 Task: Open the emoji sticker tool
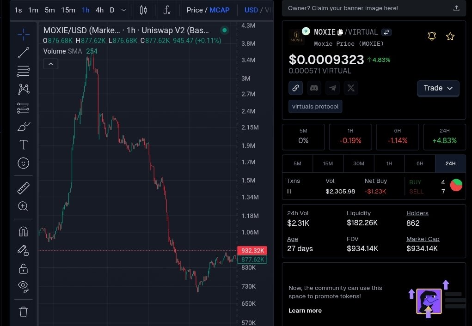tap(24, 163)
